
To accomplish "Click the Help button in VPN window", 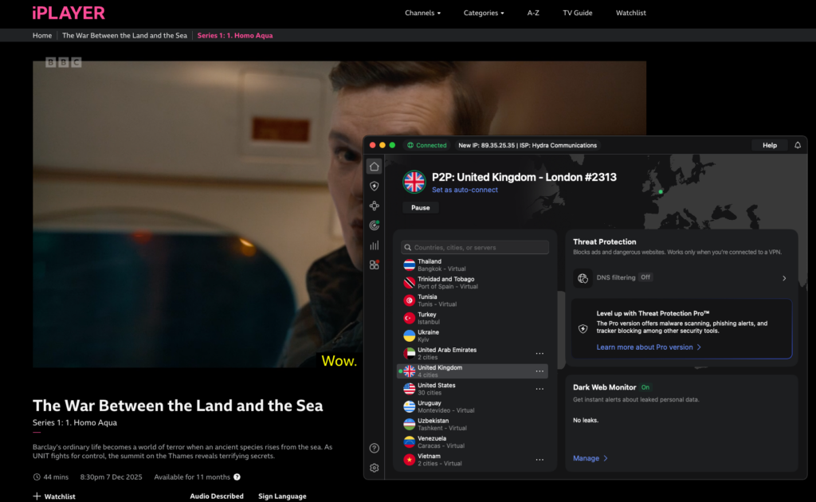I will [769, 145].
